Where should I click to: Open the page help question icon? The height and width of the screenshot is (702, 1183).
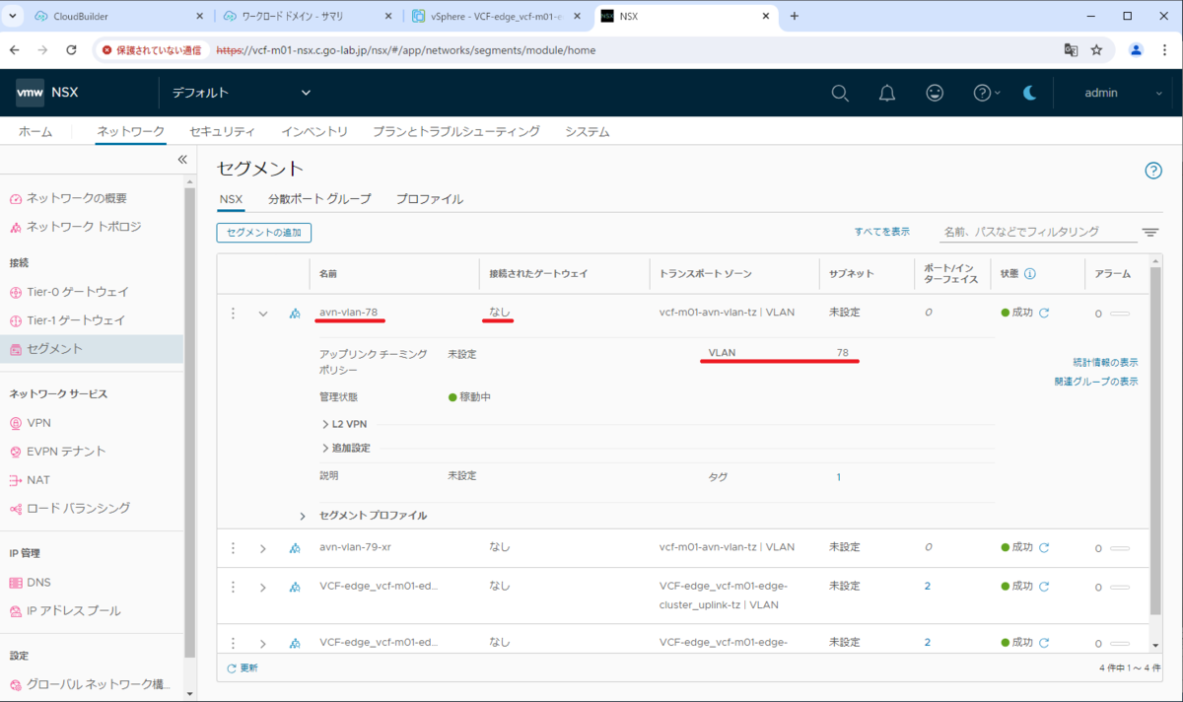click(1153, 171)
